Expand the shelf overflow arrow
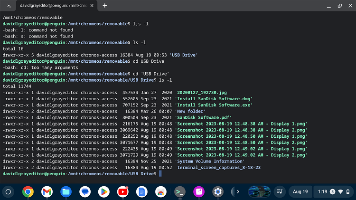Screen dimensions: 356x200 238,191
